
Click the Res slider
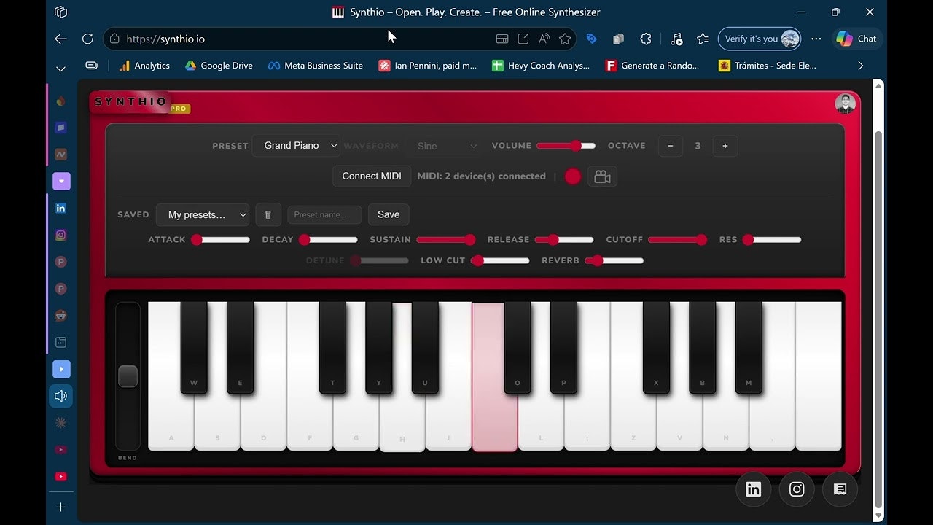(x=772, y=240)
